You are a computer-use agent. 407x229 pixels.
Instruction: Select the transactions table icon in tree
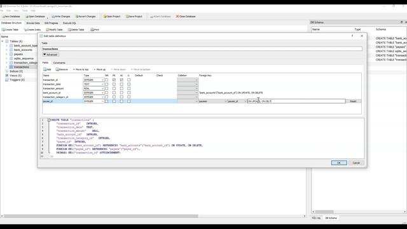pyautogui.click(x=11, y=67)
